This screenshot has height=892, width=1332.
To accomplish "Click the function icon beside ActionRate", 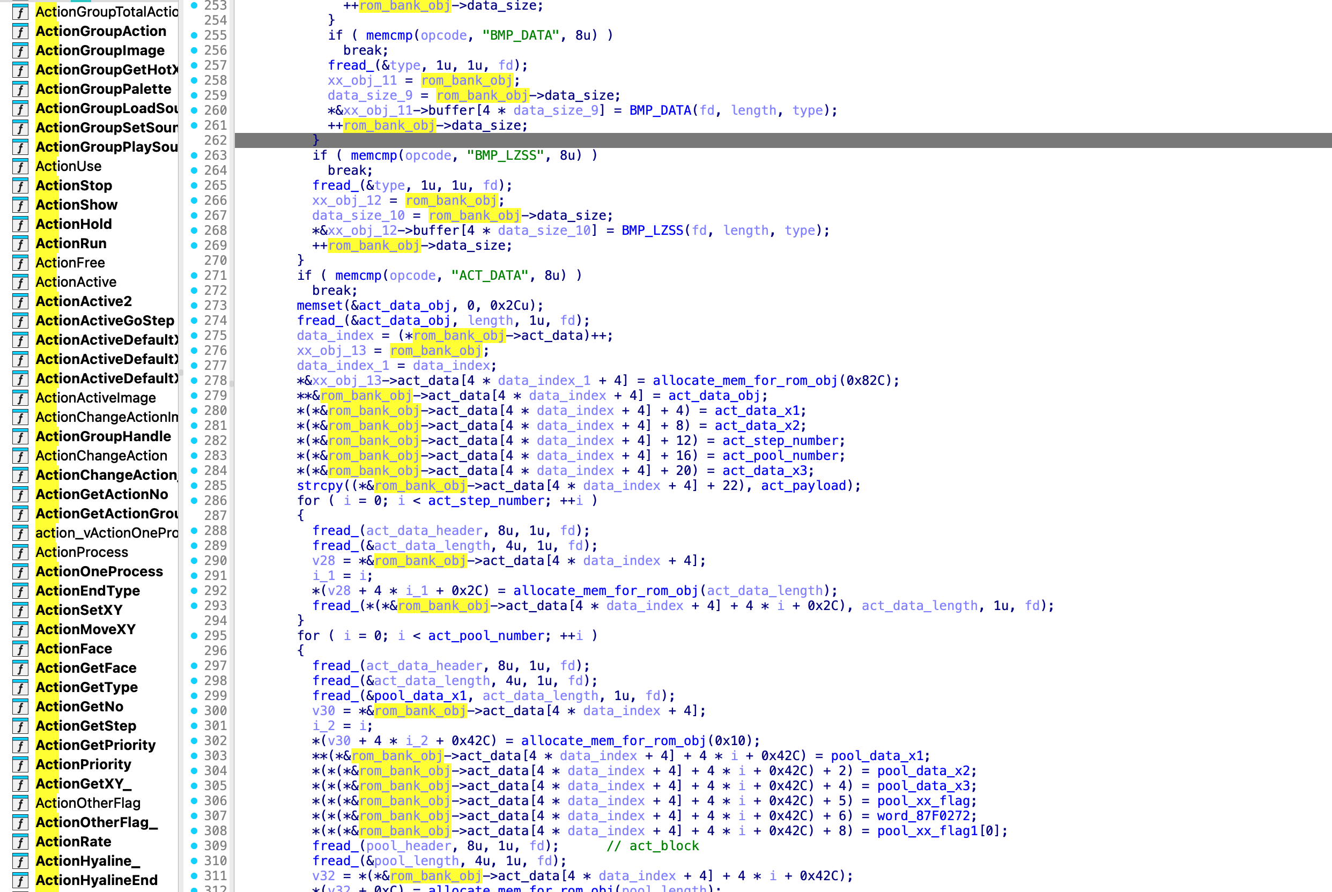I will point(20,842).
